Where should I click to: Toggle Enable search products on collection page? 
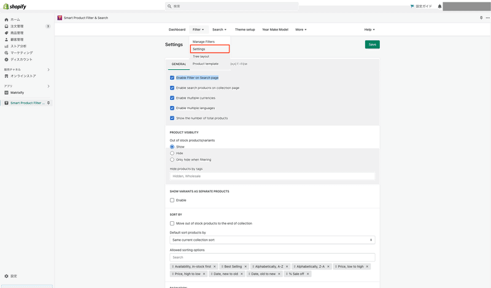coord(172,88)
